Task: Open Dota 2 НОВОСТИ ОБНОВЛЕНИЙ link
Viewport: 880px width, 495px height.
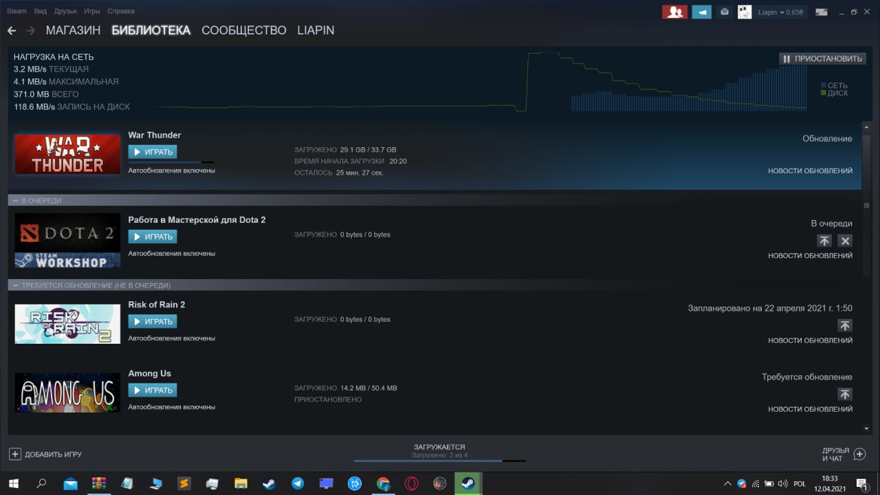Action: 810,256
